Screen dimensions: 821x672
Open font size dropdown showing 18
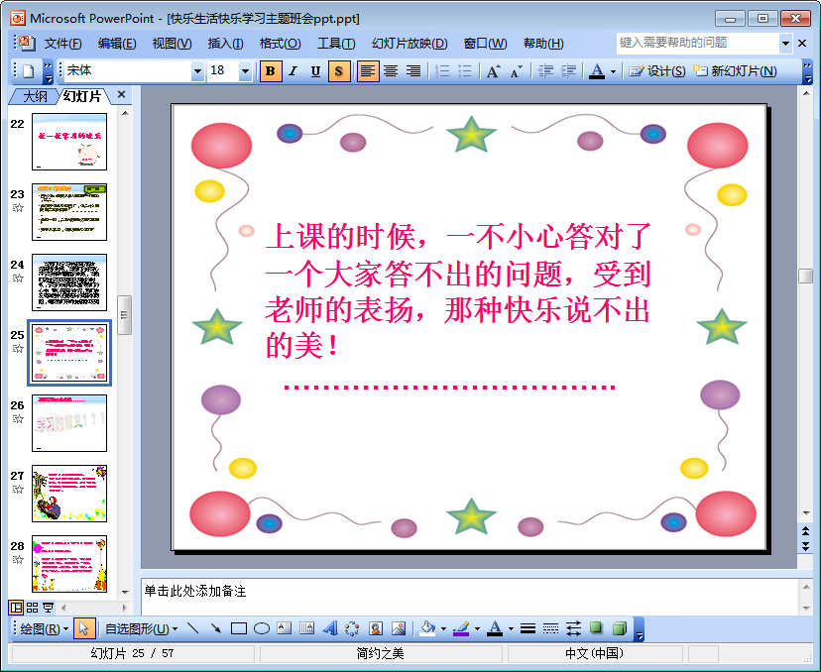pos(245,70)
